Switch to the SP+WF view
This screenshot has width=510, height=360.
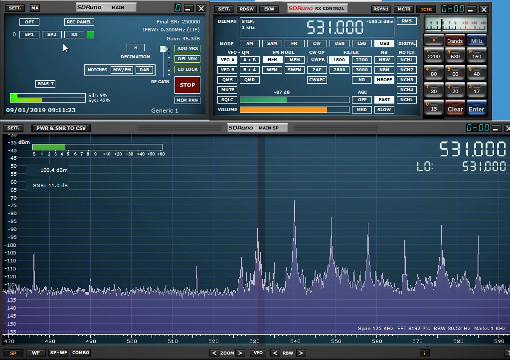click(x=58, y=353)
